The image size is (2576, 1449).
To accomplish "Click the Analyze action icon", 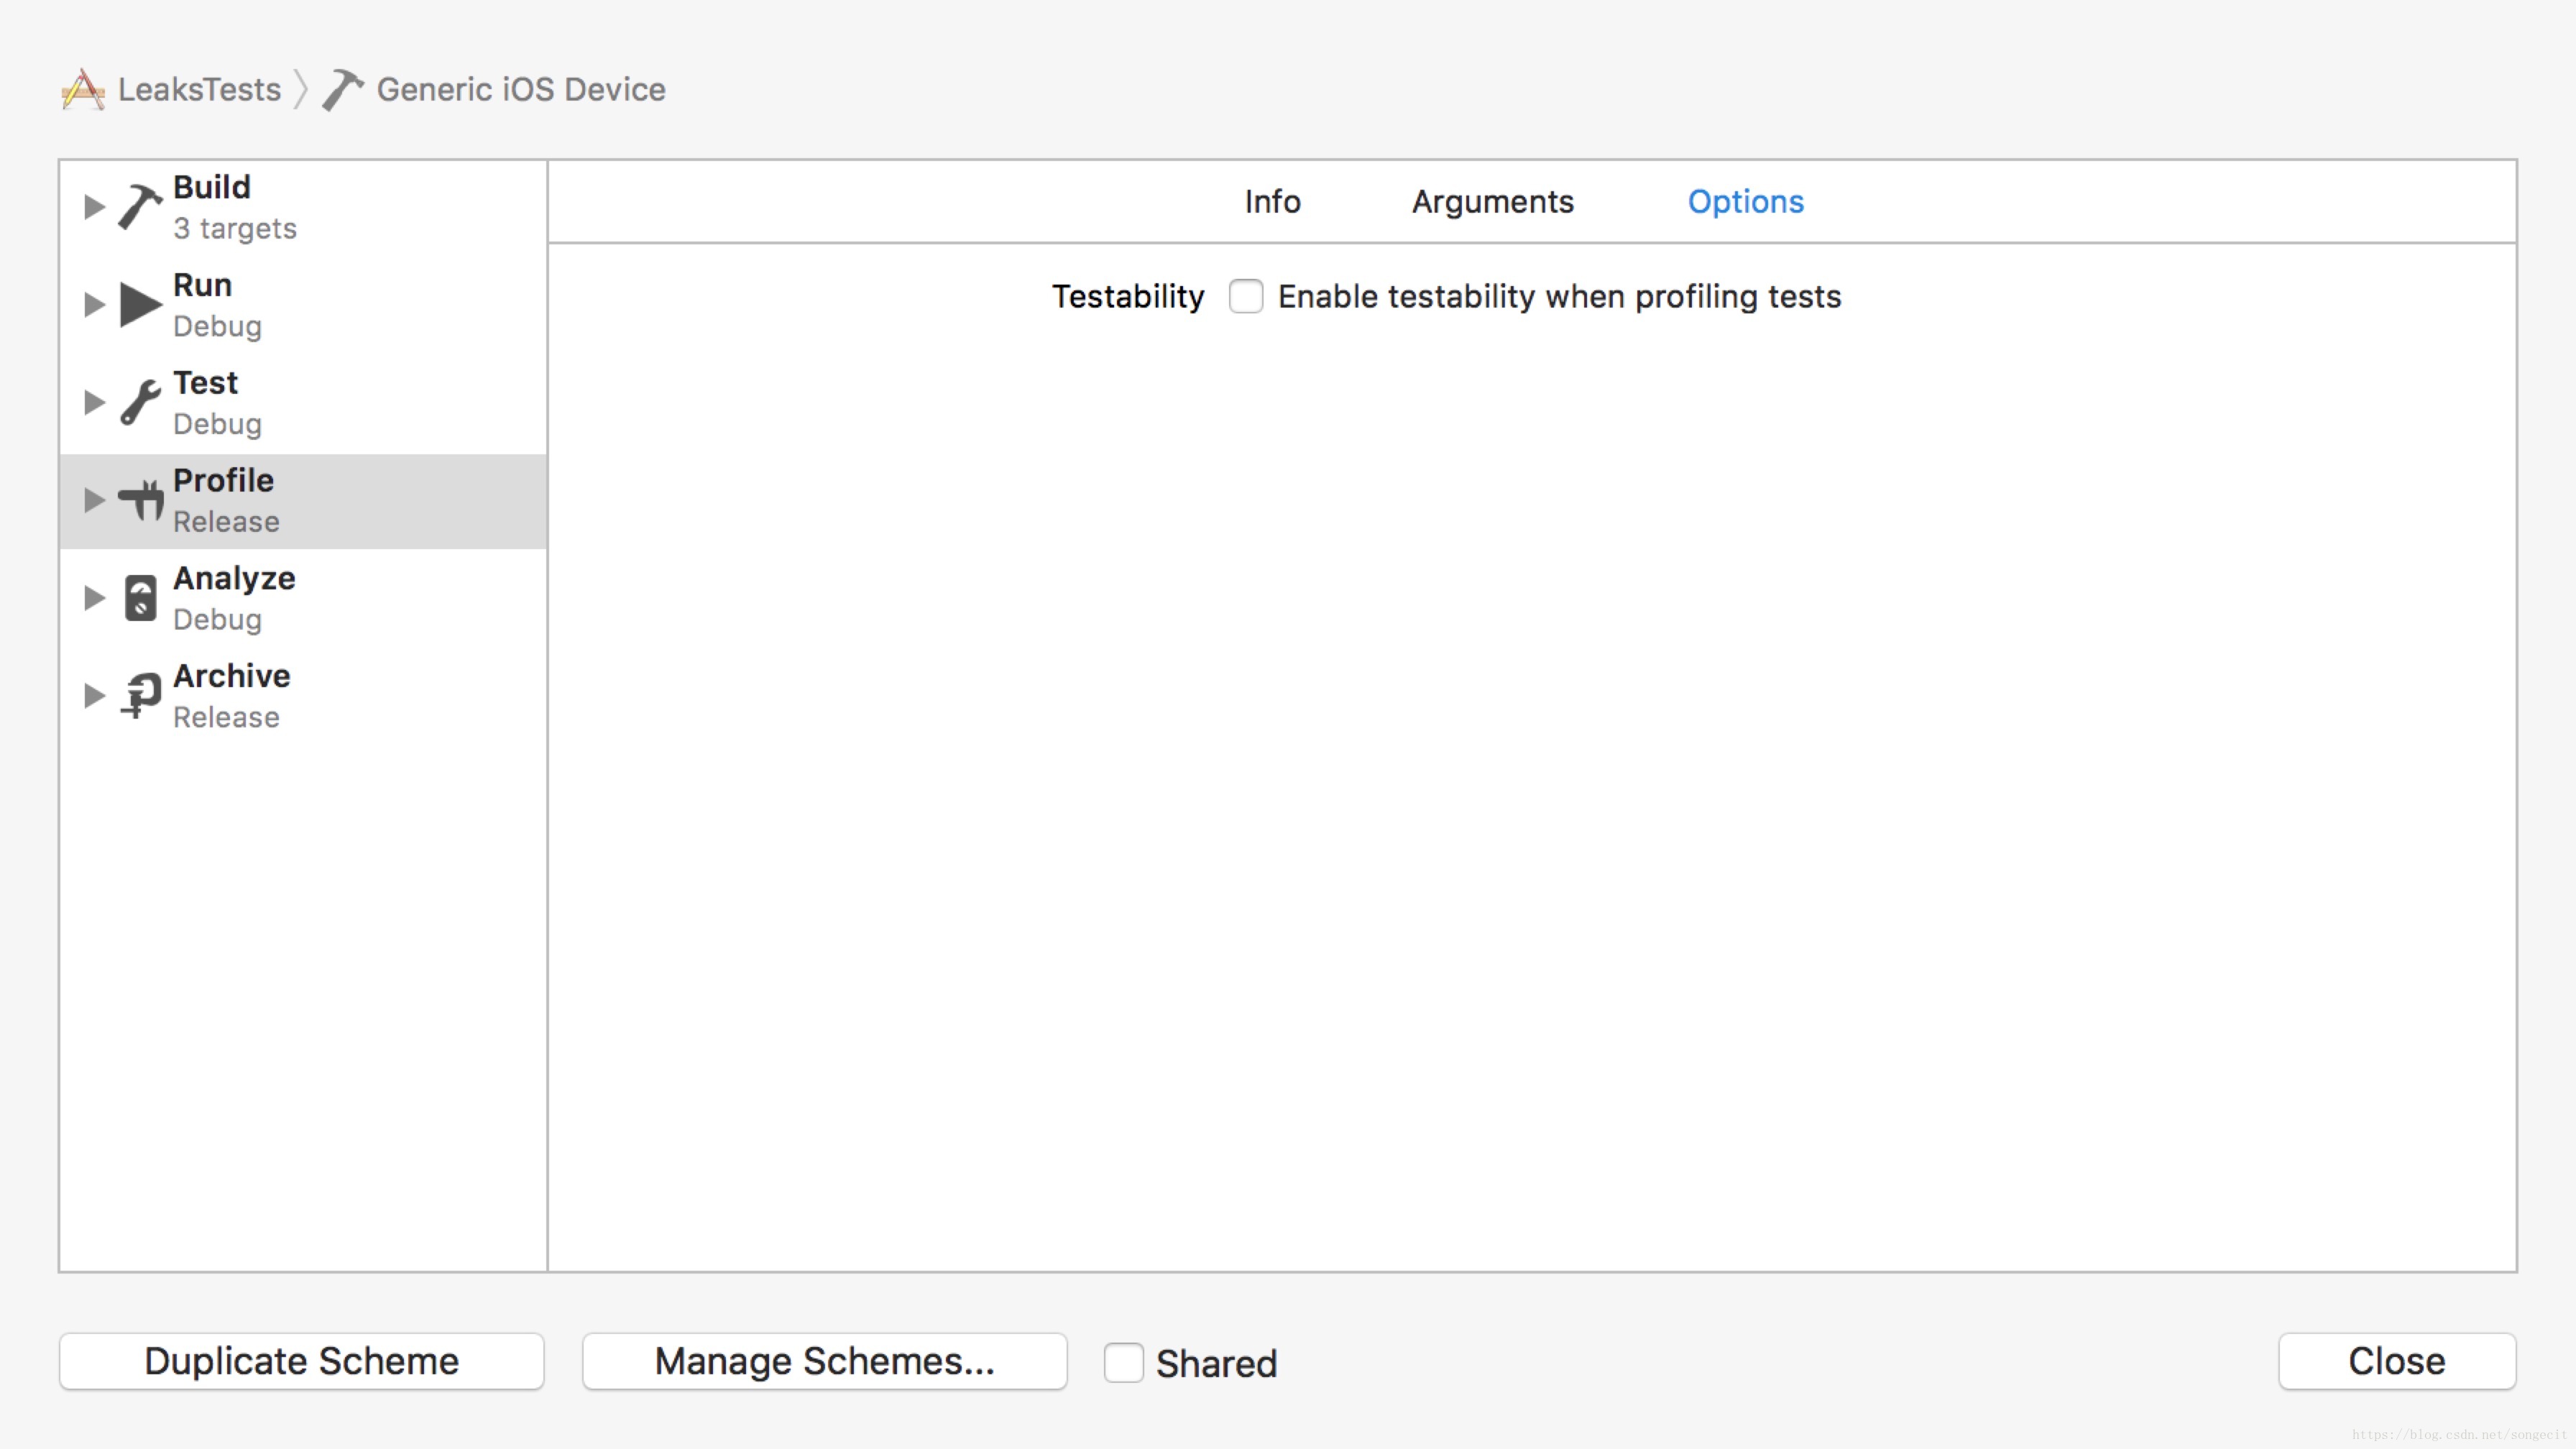I will pos(140,598).
